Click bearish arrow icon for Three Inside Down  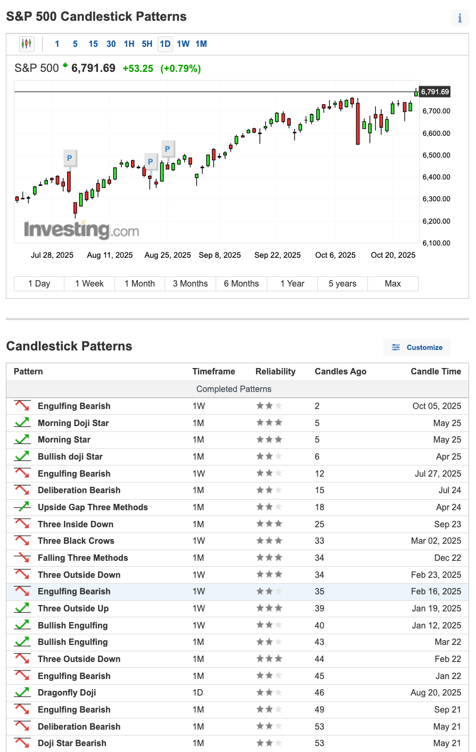[22, 524]
